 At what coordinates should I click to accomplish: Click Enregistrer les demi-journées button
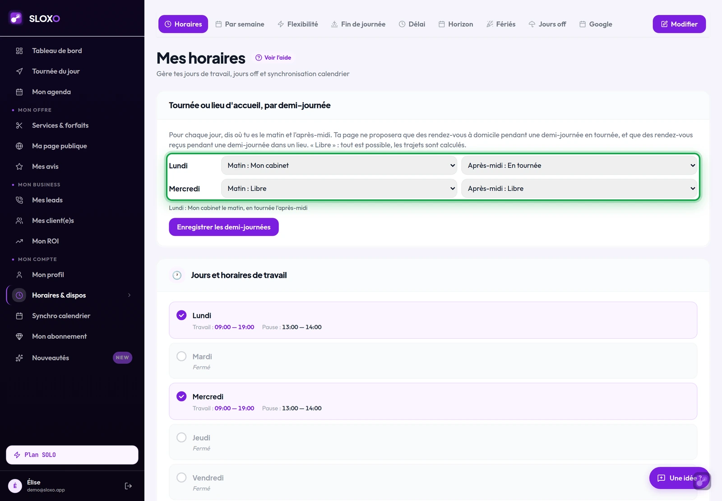[224, 227]
